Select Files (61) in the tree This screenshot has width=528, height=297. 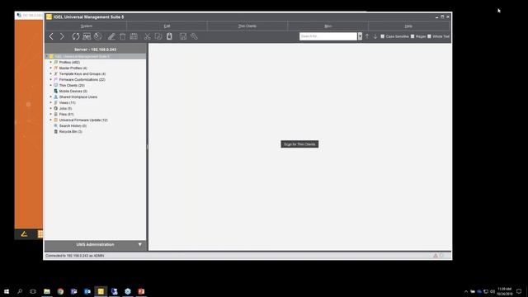point(66,114)
